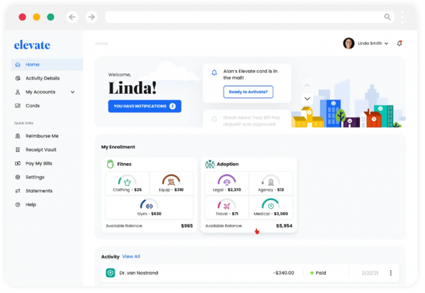Expand the My Accounts sidebar menu
This screenshot has width=425, height=293.
(72, 92)
